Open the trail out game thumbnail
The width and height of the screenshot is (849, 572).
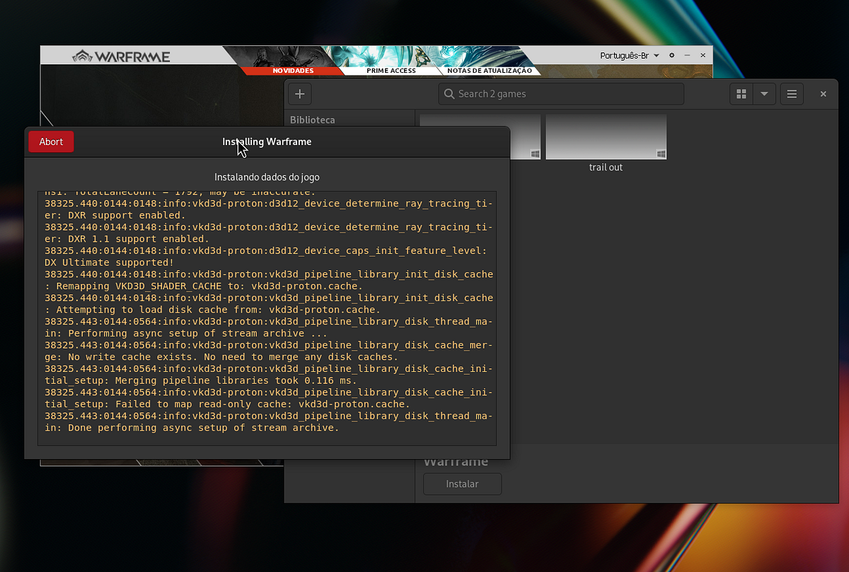point(606,136)
